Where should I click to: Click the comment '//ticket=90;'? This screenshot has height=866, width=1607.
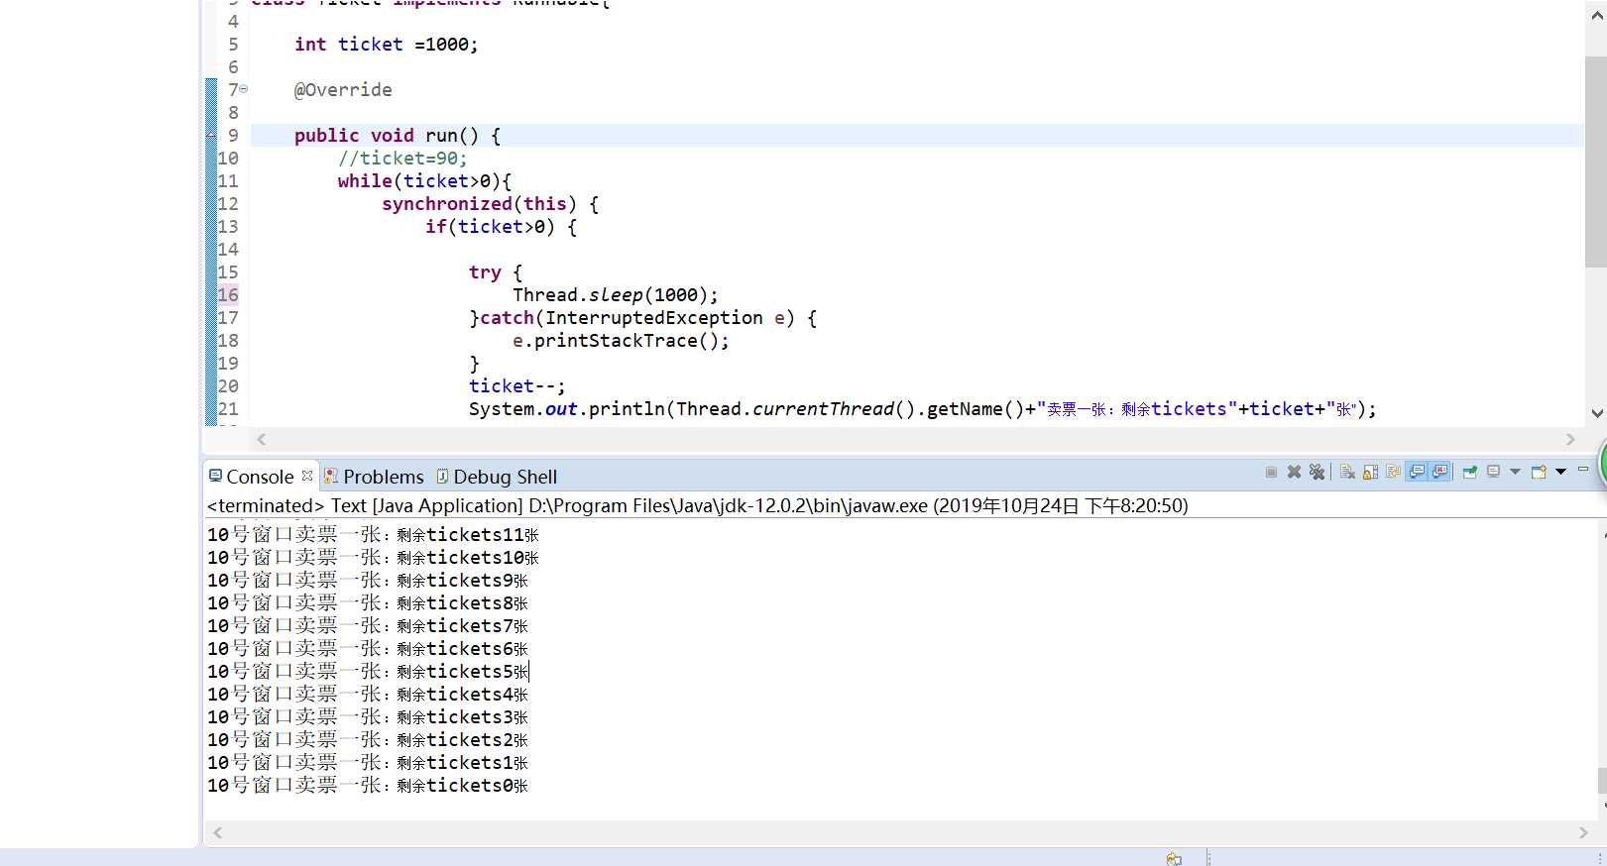click(402, 159)
